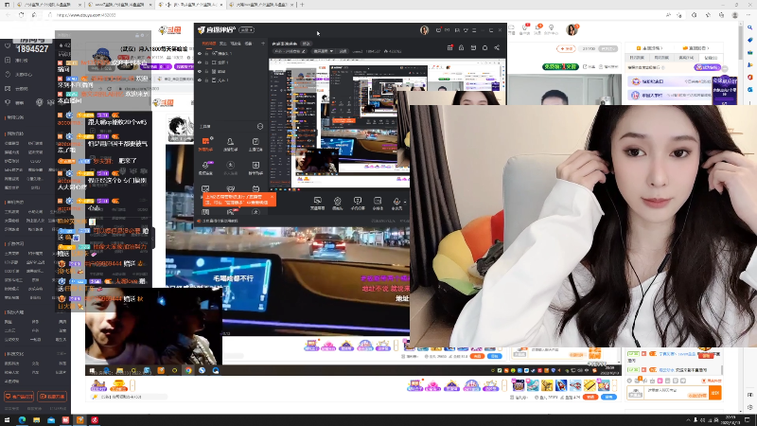Toggle visibility of the bottom source row
Viewport: 757px width, 426px height.
pos(200,80)
